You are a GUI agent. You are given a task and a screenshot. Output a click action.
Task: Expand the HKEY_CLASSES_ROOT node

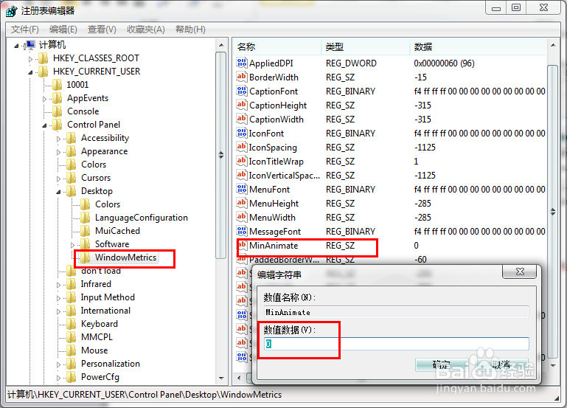pos(30,58)
